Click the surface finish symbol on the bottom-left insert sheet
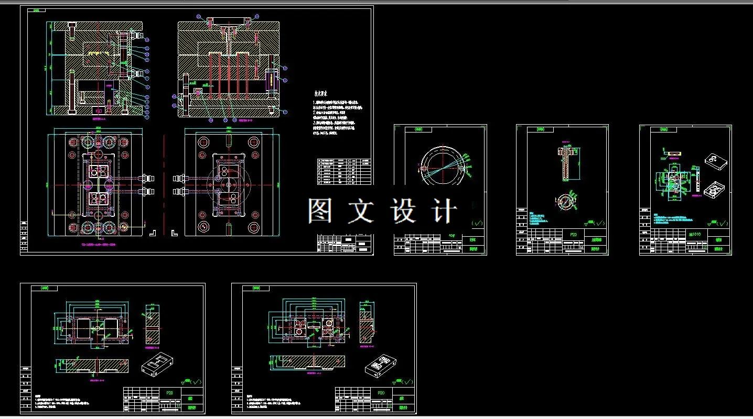753x419 pixels. pyautogui.click(x=197, y=381)
